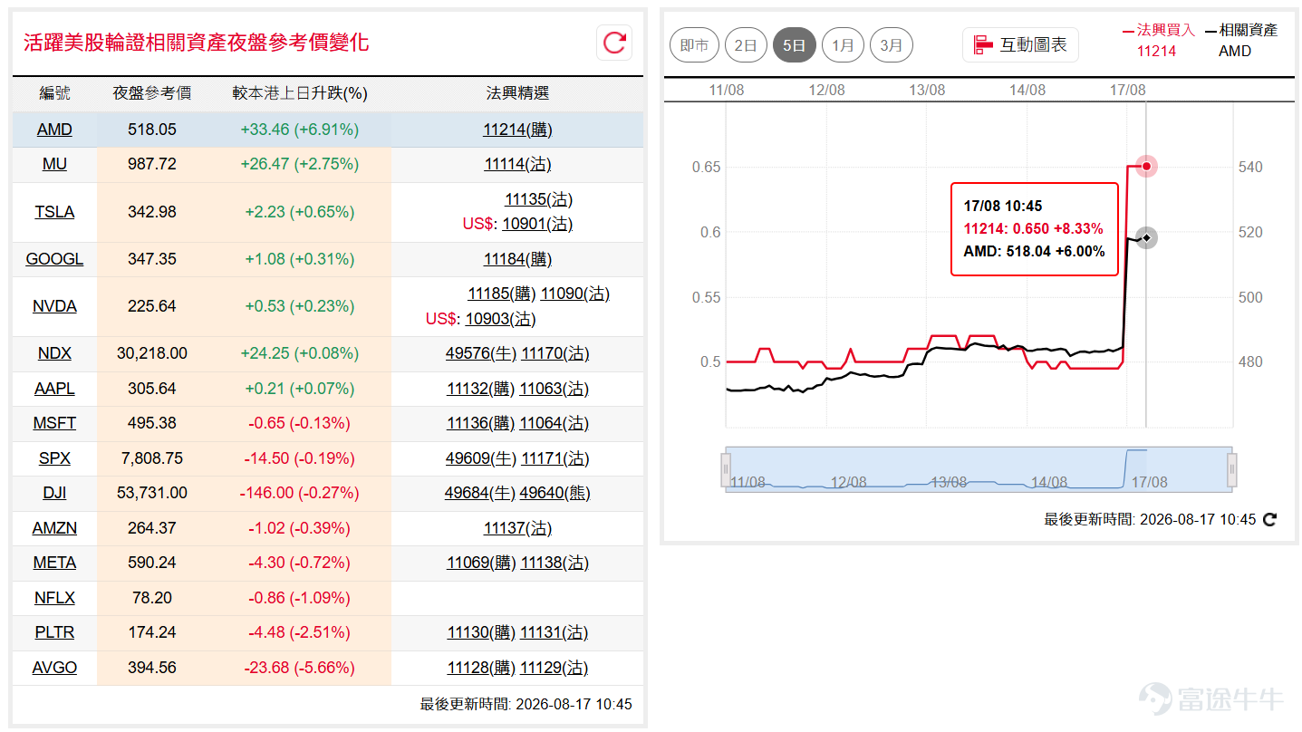Image resolution: width=1302 pixels, height=732 pixels.
Task: Click the red 11214 data point marker
Action: 1146,167
